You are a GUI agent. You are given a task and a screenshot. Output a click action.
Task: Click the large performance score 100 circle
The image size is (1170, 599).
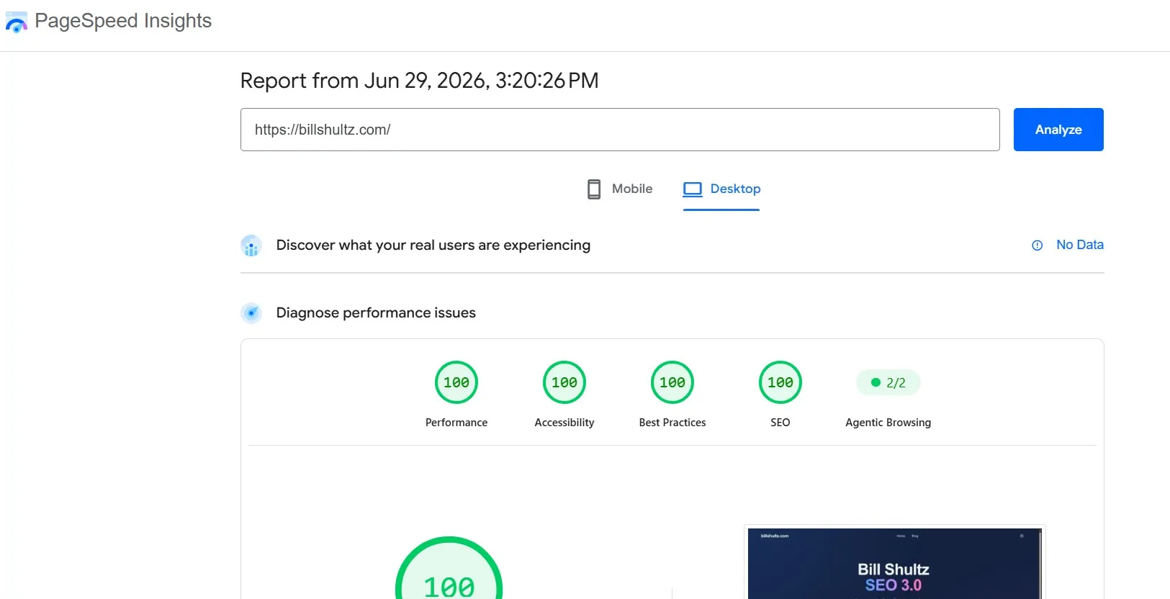tap(449, 569)
